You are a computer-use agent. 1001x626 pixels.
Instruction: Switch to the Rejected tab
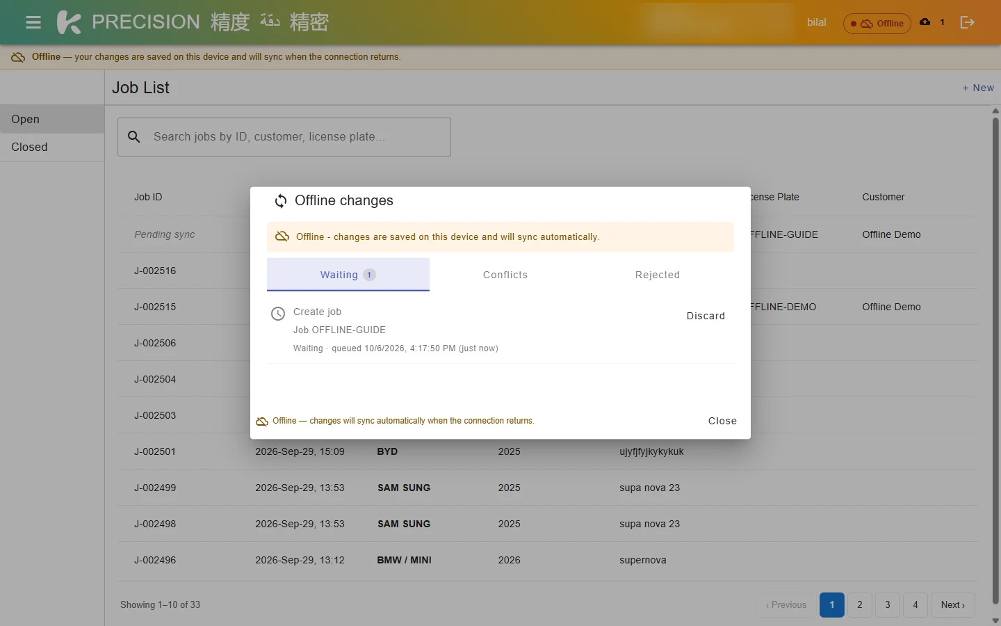tap(658, 275)
